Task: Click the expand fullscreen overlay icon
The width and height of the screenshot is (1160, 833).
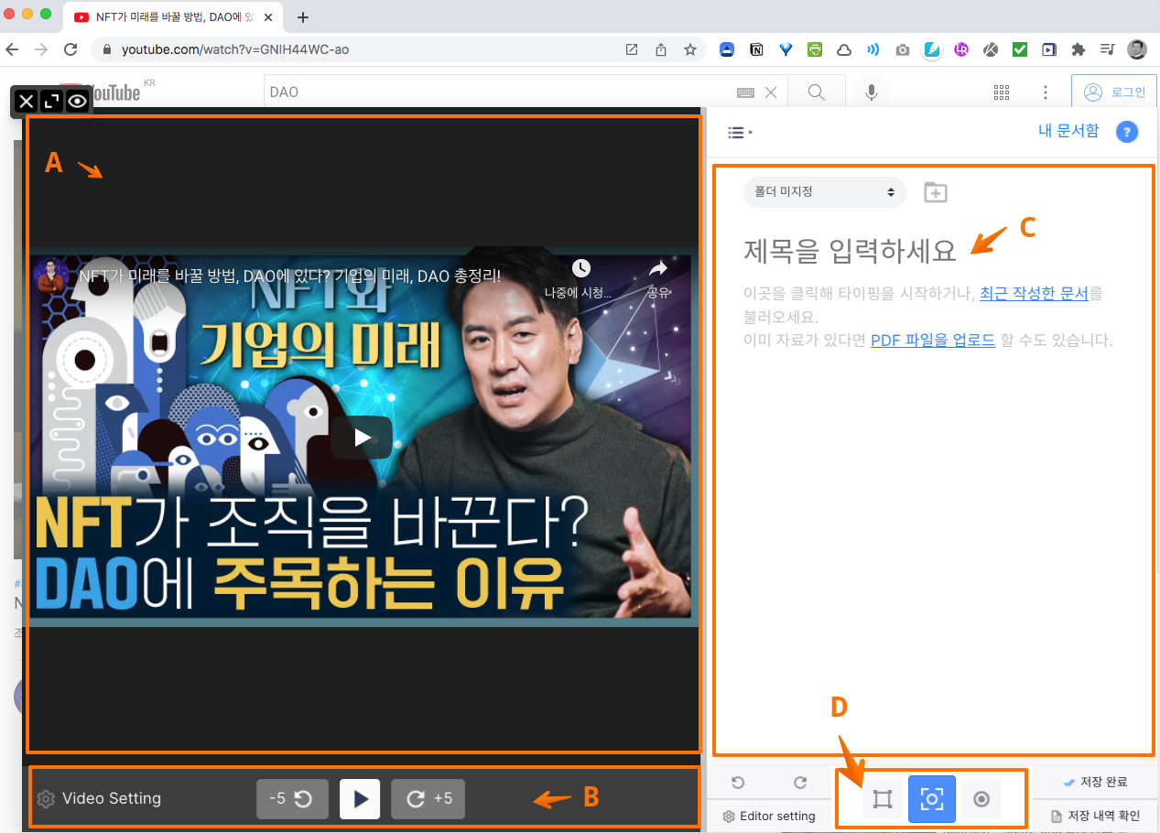Action: click(52, 102)
